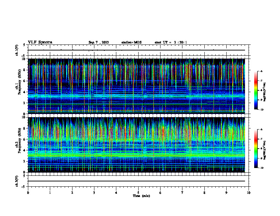Click the "-7" value on ch.2 colorbar

tap(261, 139)
